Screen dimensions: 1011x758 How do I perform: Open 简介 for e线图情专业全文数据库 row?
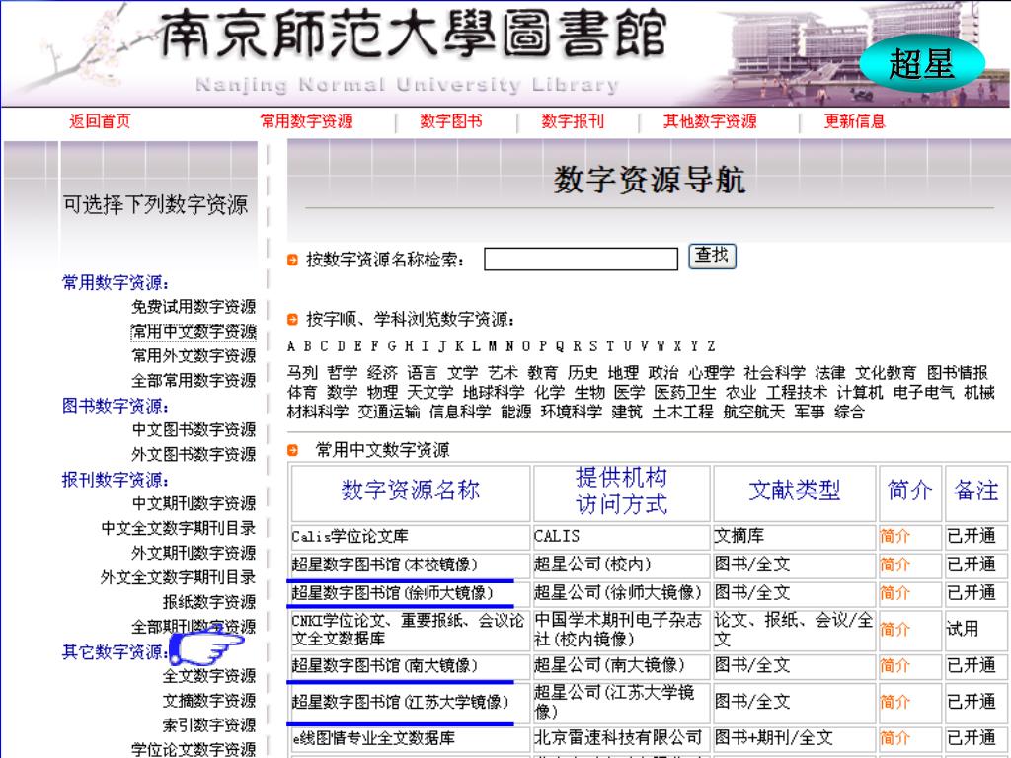tap(894, 738)
